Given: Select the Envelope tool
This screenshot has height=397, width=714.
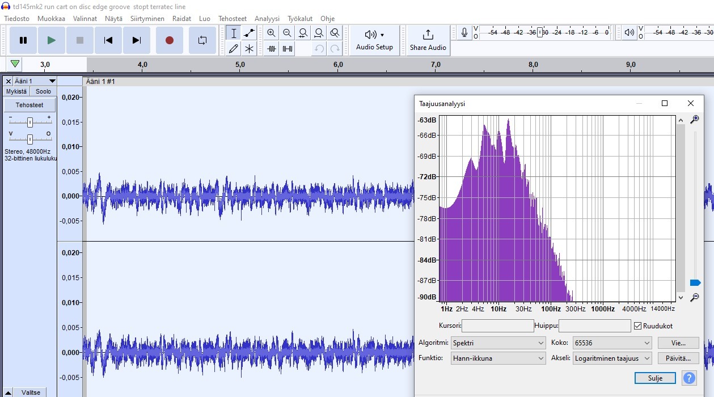Looking at the screenshot, I should 249,33.
